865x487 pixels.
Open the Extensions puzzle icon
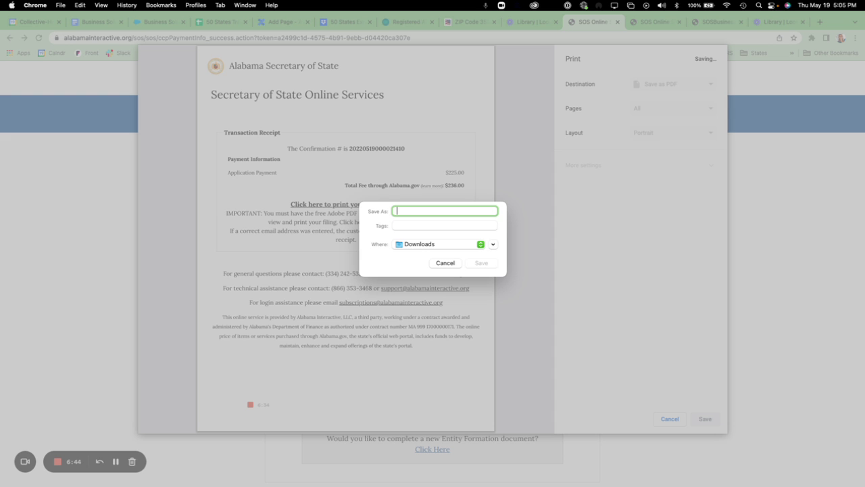[x=812, y=38]
